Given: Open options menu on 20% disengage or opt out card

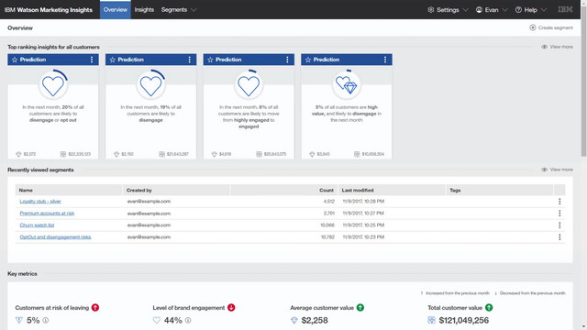Looking at the screenshot, I should coord(92,60).
